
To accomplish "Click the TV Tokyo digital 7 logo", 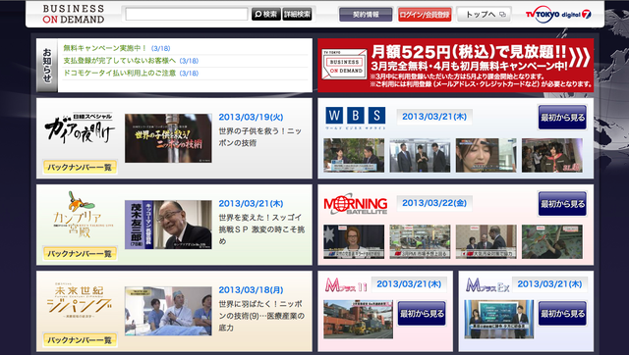I will point(558,14).
